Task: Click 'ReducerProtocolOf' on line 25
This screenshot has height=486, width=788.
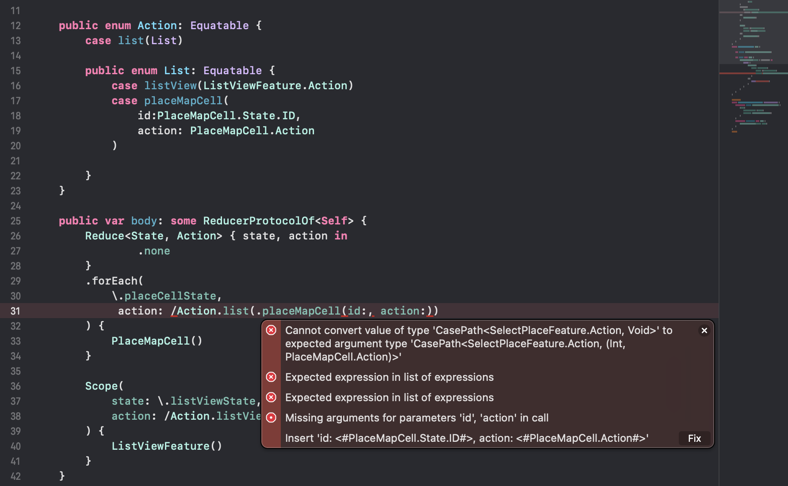Action: [259, 221]
